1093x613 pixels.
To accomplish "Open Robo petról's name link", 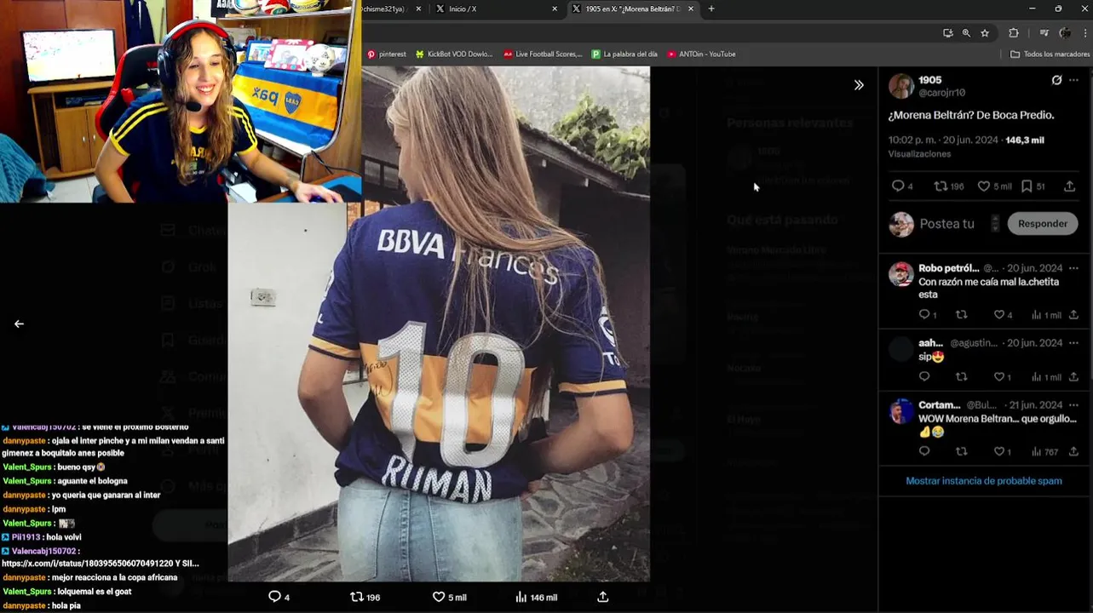I will click(x=948, y=268).
